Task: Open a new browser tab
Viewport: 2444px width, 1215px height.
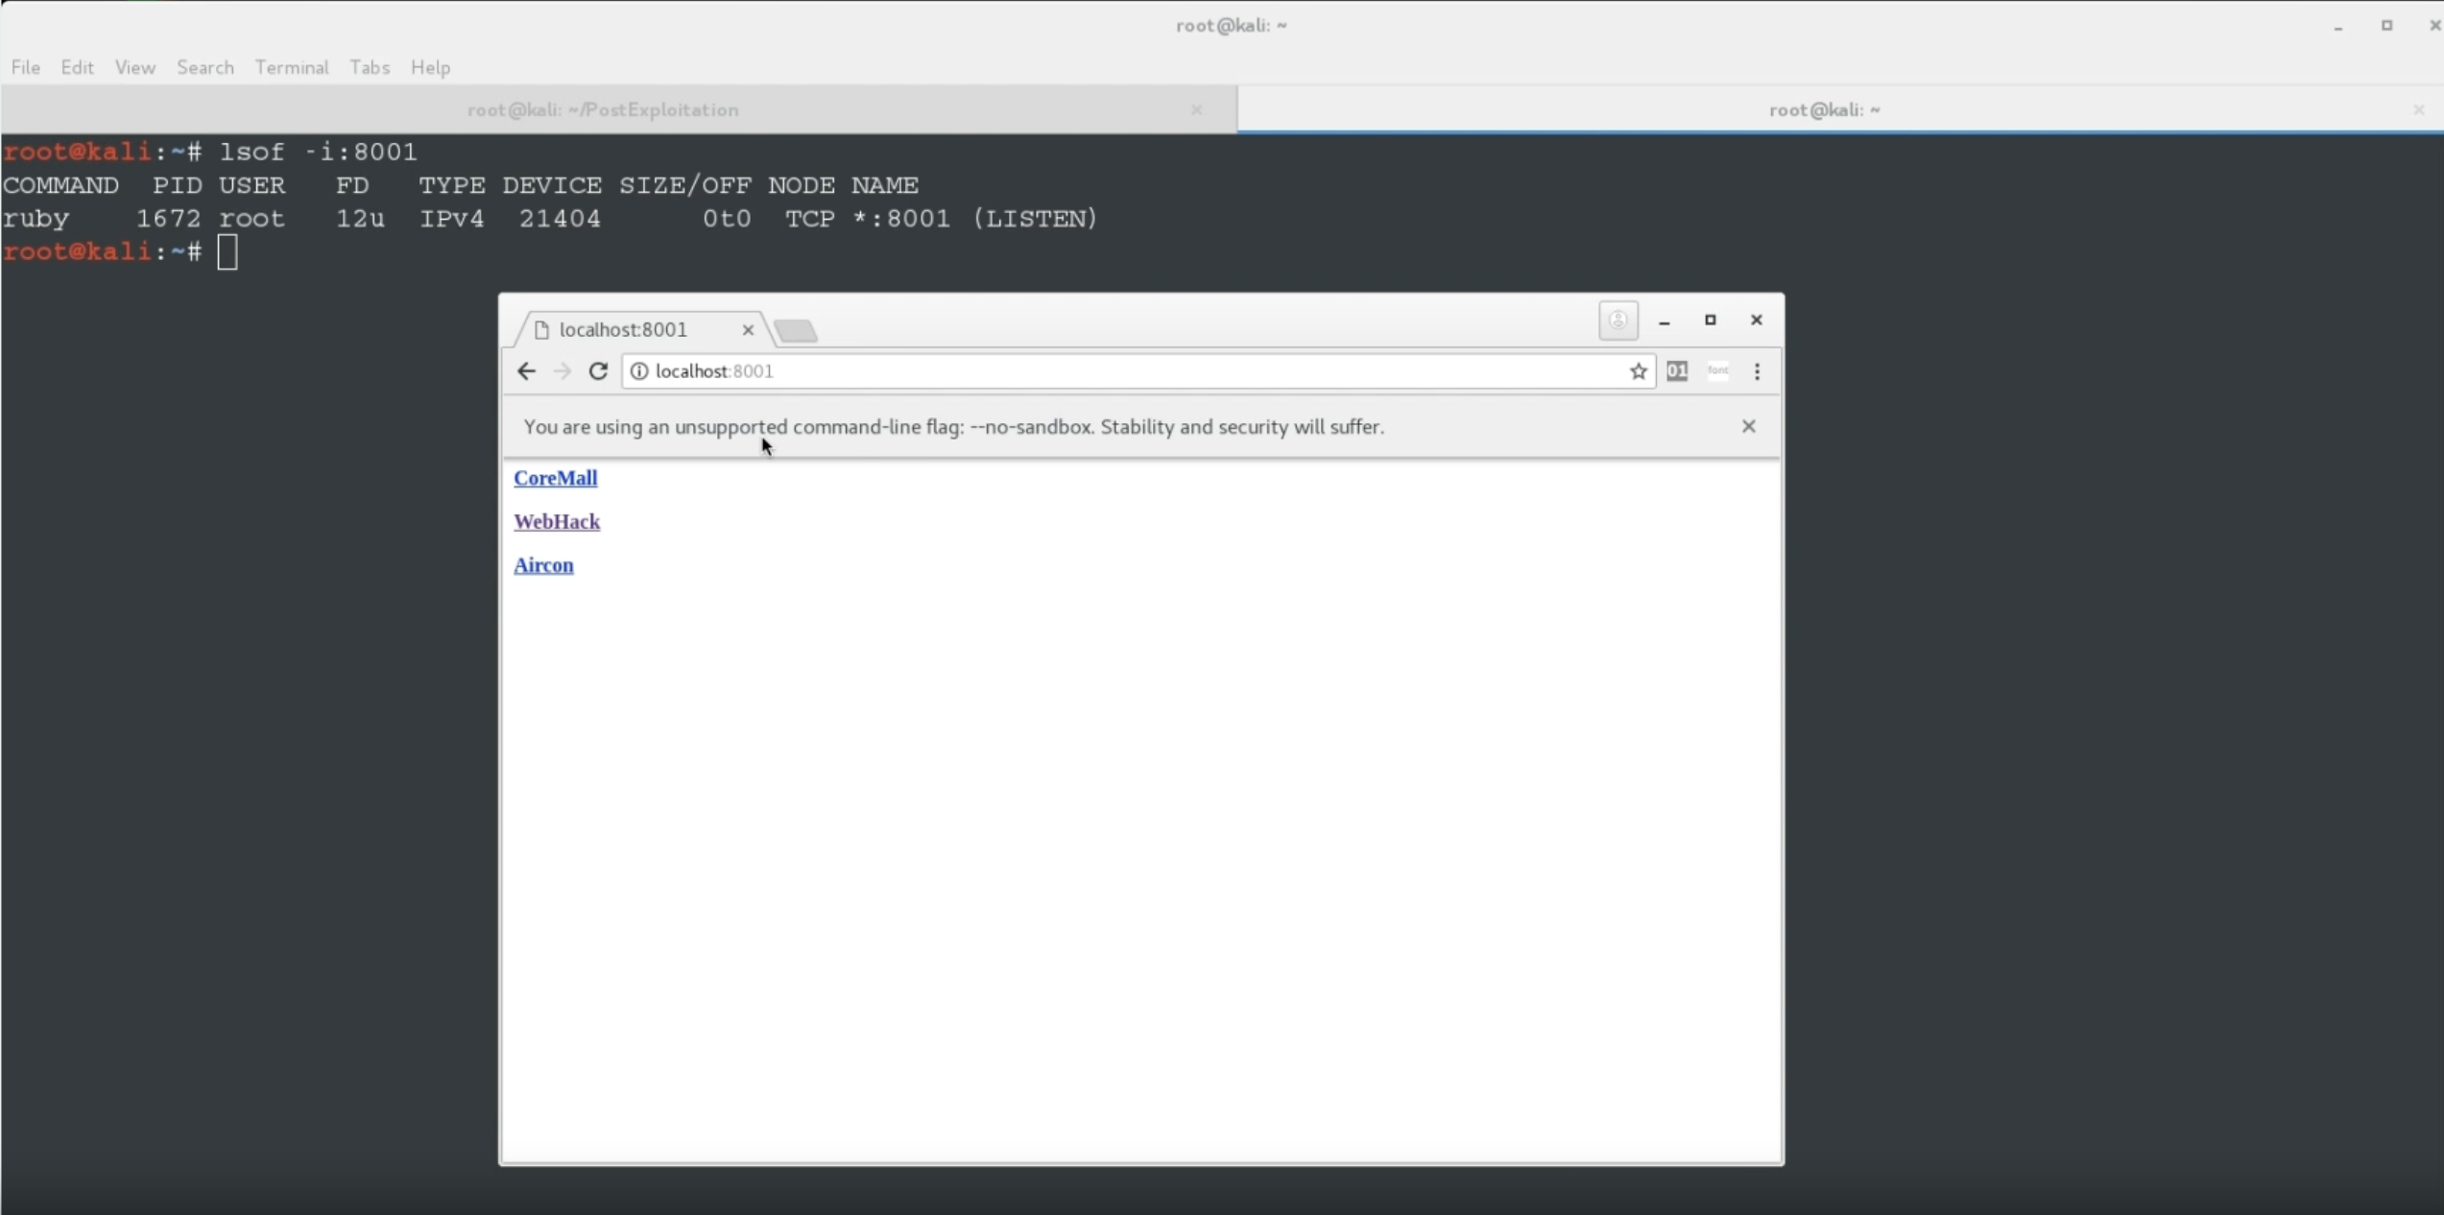Action: (x=796, y=331)
